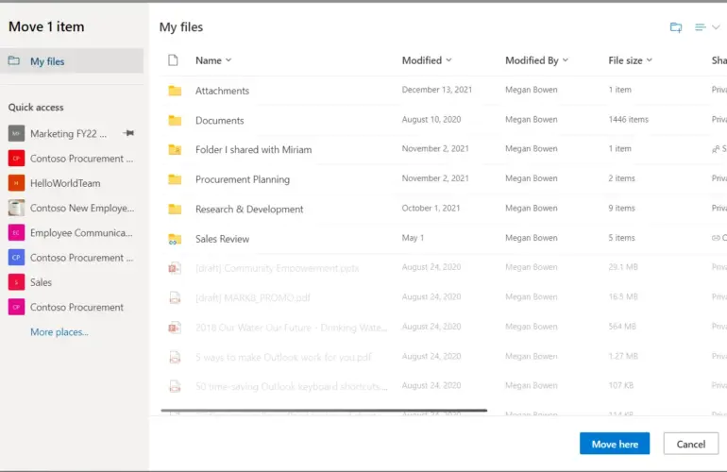Click magenta Contoso Procurement site icon
This screenshot has width=727, height=472.
(16, 307)
